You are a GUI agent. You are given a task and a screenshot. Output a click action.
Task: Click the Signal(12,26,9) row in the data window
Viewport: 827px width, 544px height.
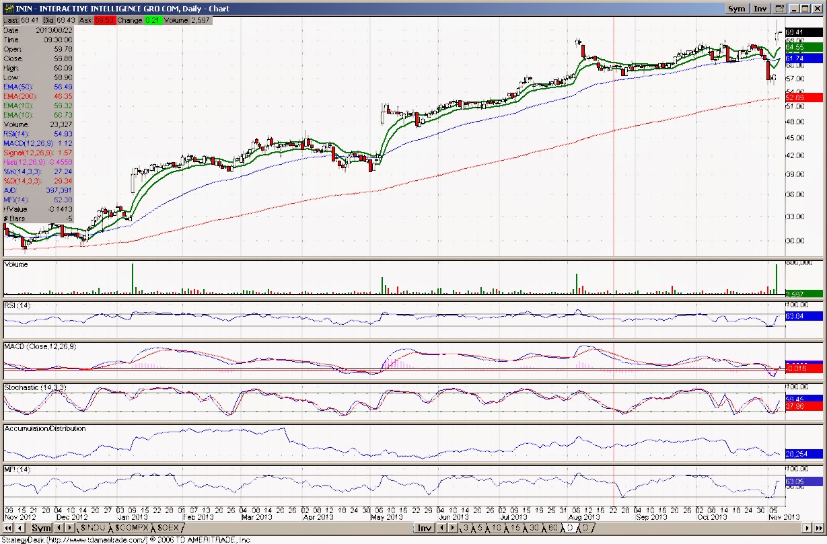click(38, 153)
